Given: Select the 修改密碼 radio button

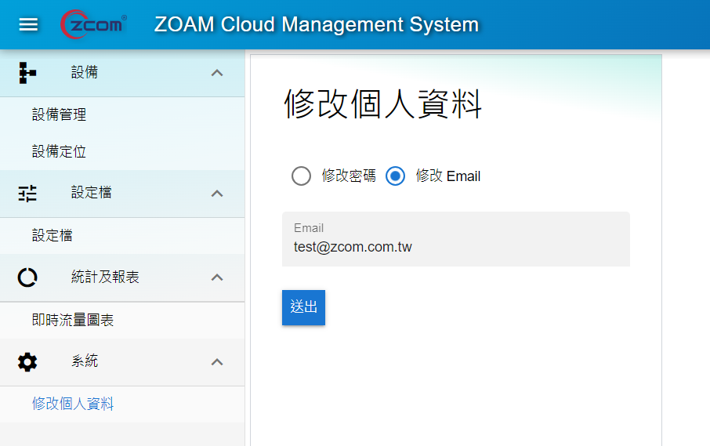Looking at the screenshot, I should [301, 176].
